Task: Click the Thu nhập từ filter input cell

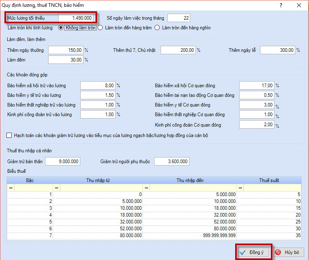Action: point(101,188)
